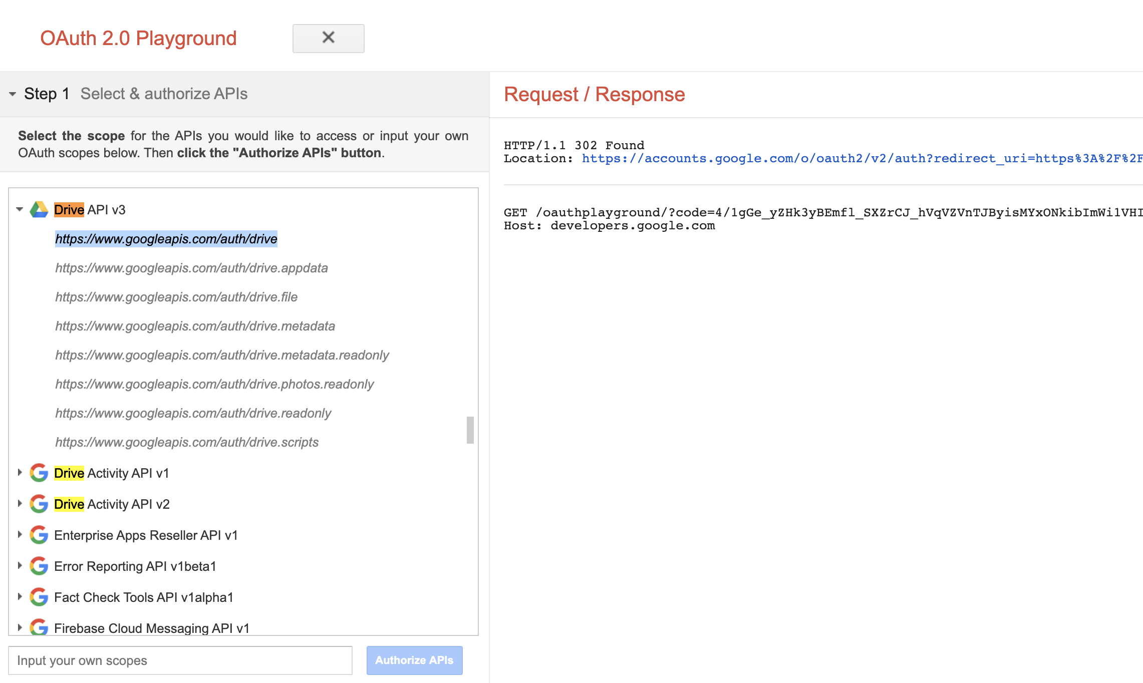This screenshot has height=683, width=1143.
Task: Select Enterprise Apps Reseller API v1 item
Action: [146, 535]
